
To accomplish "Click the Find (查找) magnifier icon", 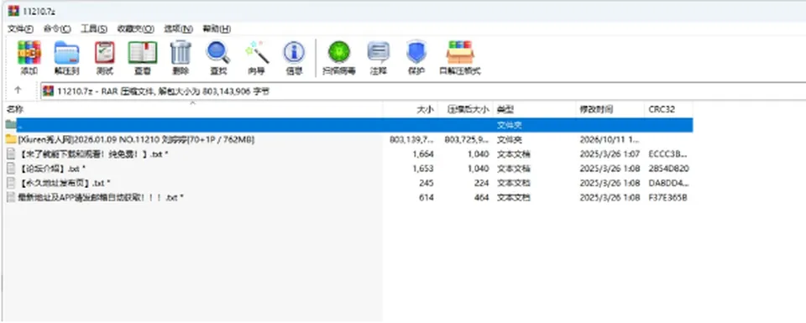I will pos(218,52).
